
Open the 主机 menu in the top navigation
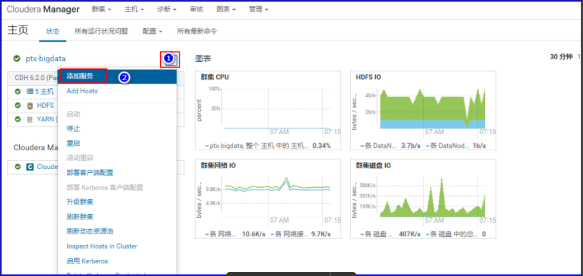coord(134,9)
